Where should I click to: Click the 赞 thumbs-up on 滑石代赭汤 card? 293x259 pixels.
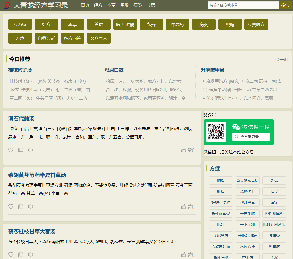point(188,150)
